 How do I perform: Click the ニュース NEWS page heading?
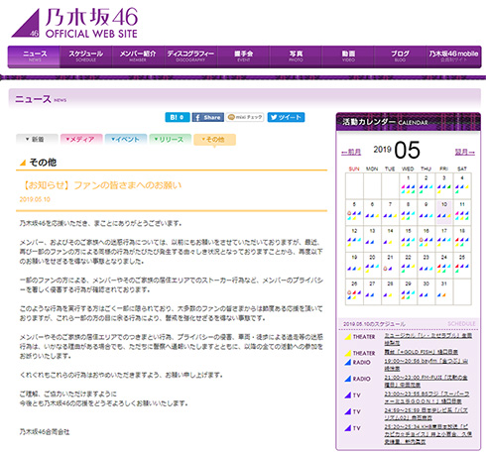pos(41,99)
